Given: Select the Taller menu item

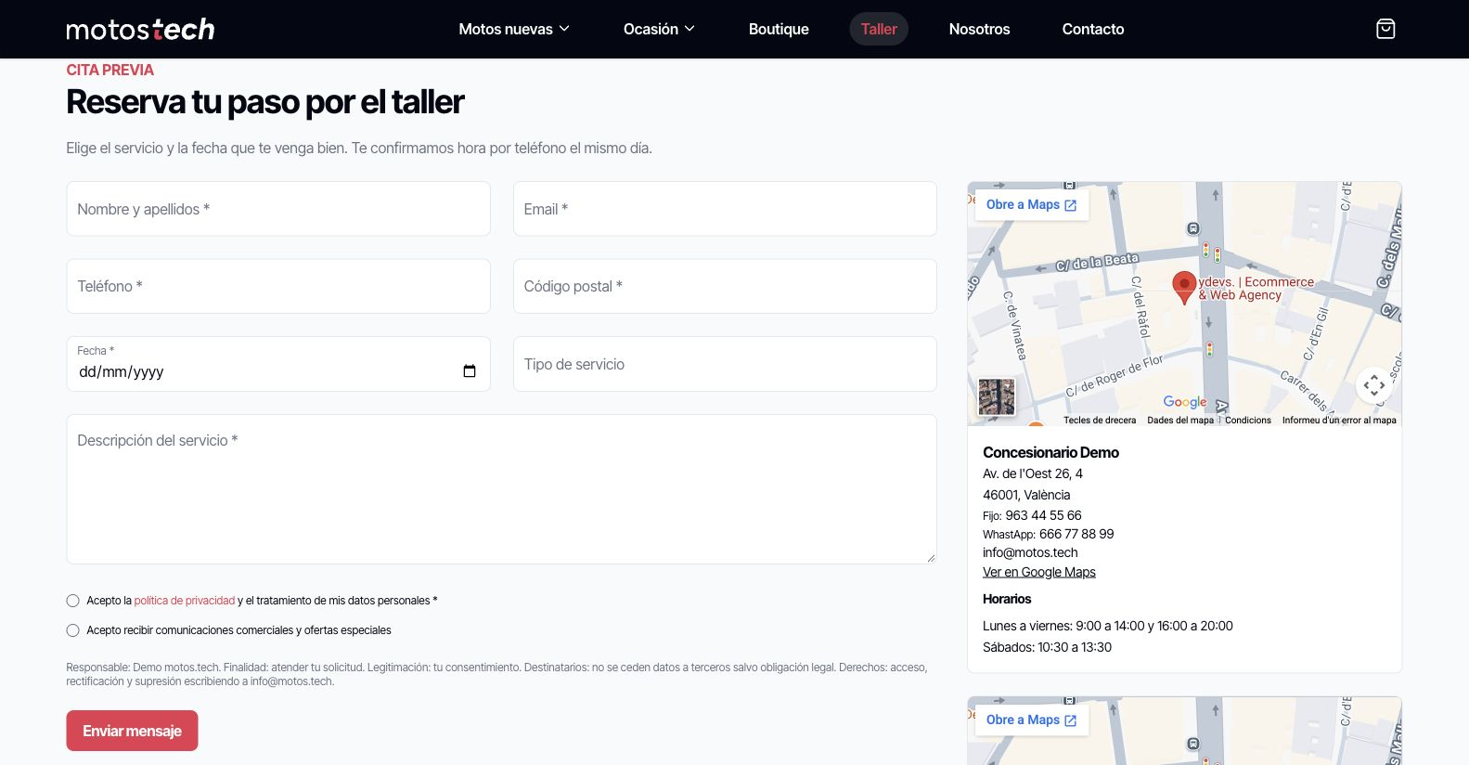Looking at the screenshot, I should click(x=879, y=29).
